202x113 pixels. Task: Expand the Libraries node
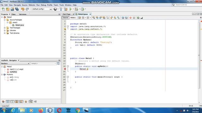coord(5,30)
